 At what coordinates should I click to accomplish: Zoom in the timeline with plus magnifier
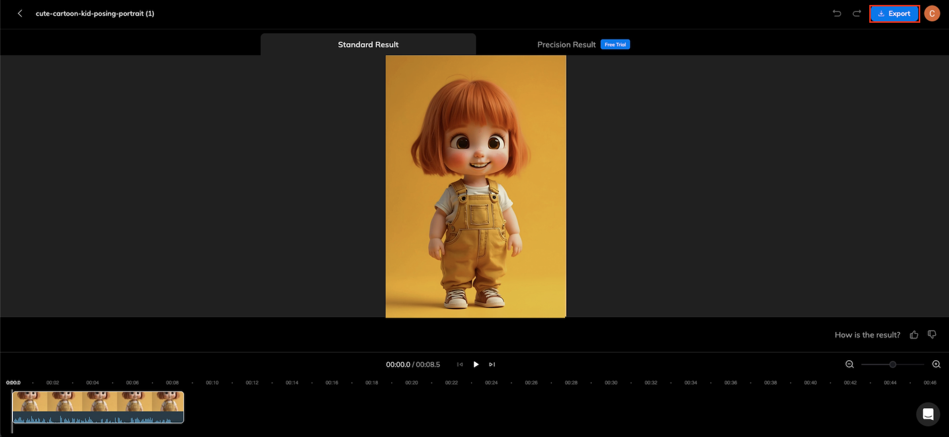pos(936,364)
